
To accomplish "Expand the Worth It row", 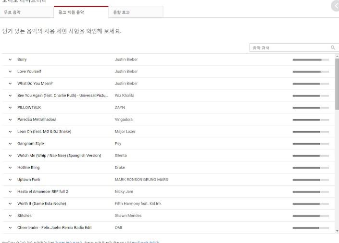I will click(x=10, y=204).
